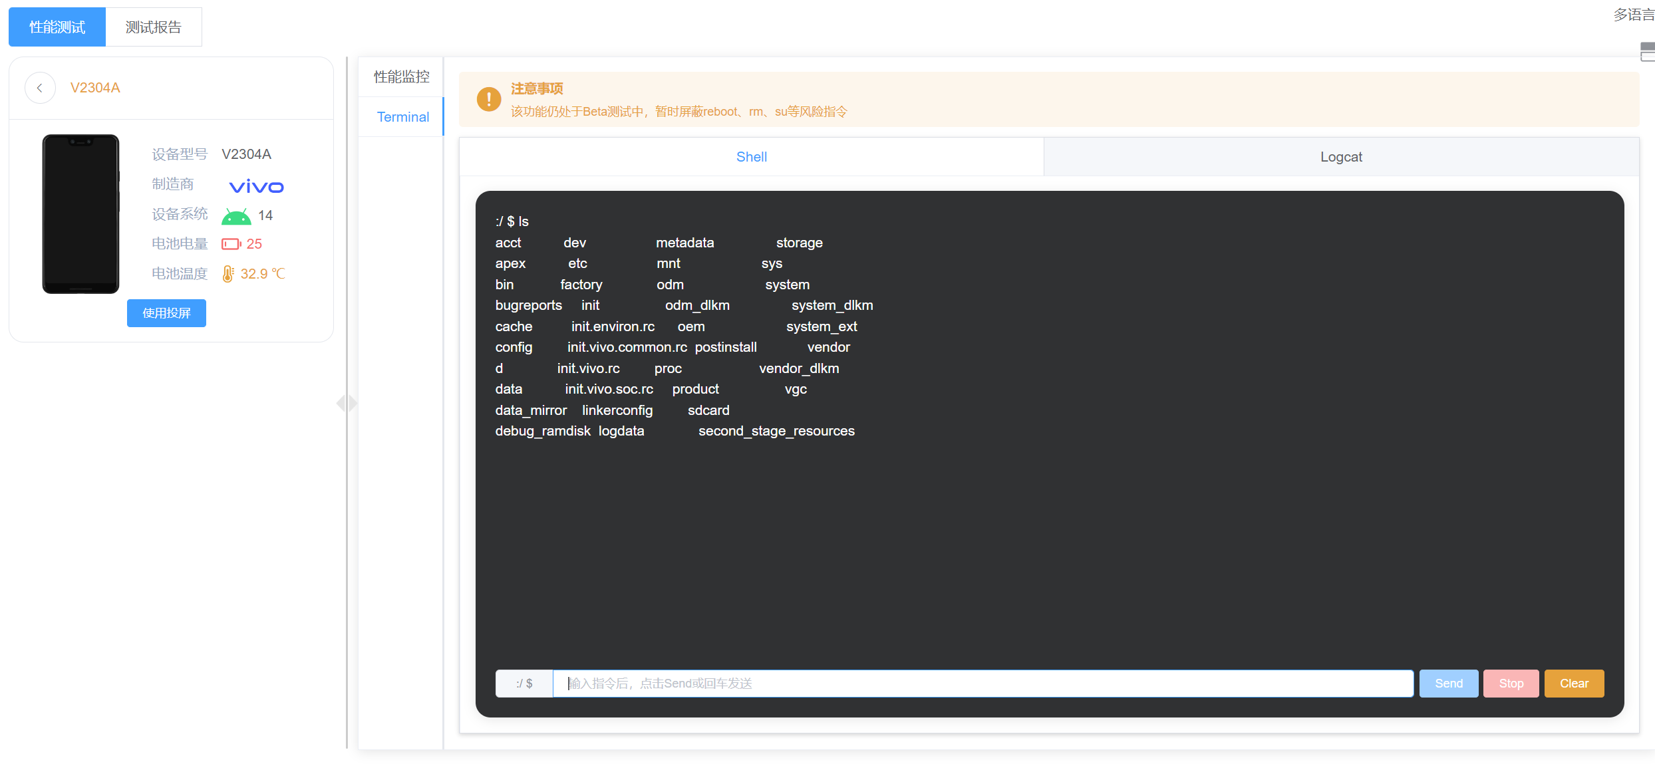This screenshot has height=774, width=1655.
Task: Focus the shell command input field
Action: coord(982,684)
